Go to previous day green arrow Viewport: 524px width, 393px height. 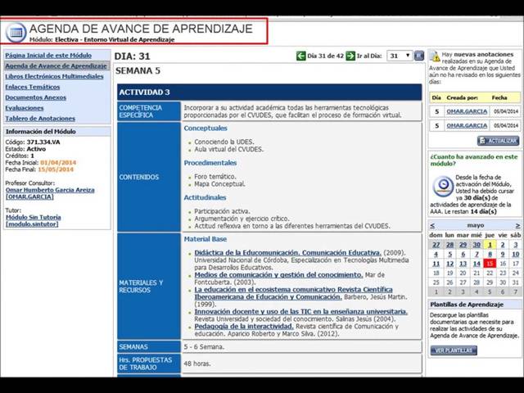(300, 56)
